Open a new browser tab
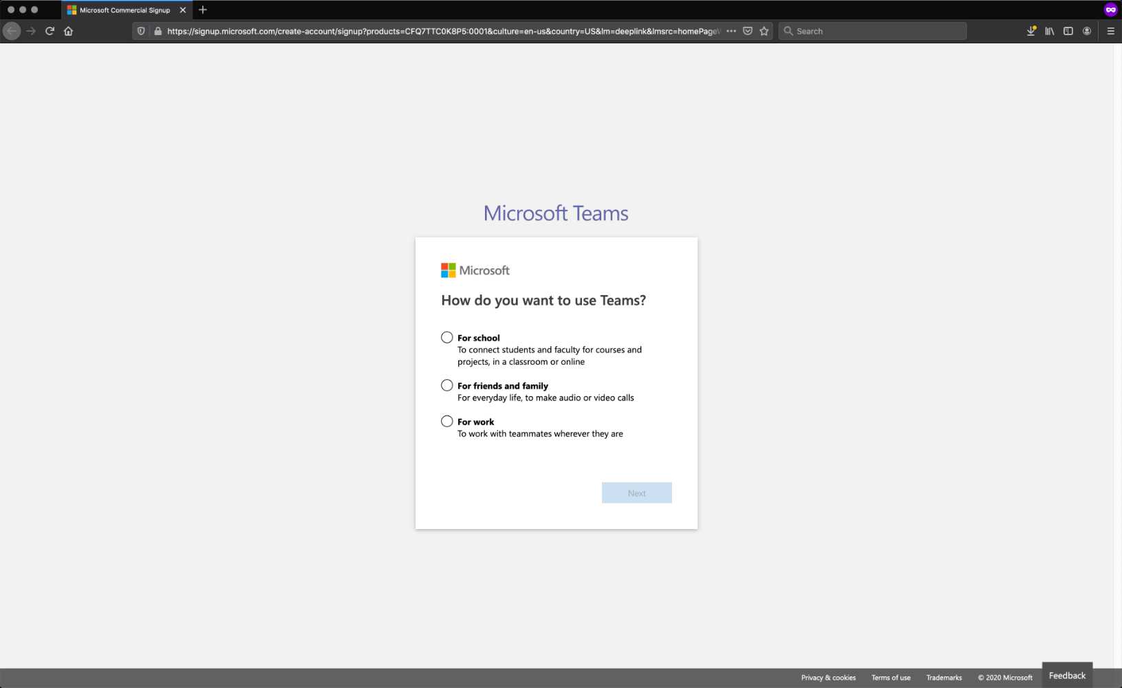The width and height of the screenshot is (1122, 688). coord(203,10)
